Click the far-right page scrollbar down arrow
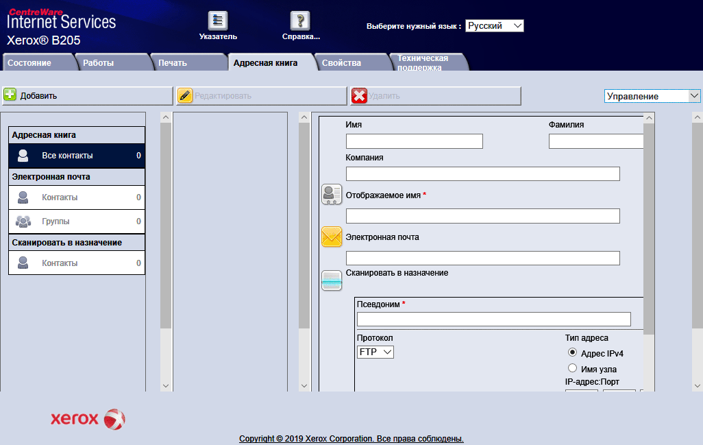This screenshot has width=703, height=445. coord(697,386)
